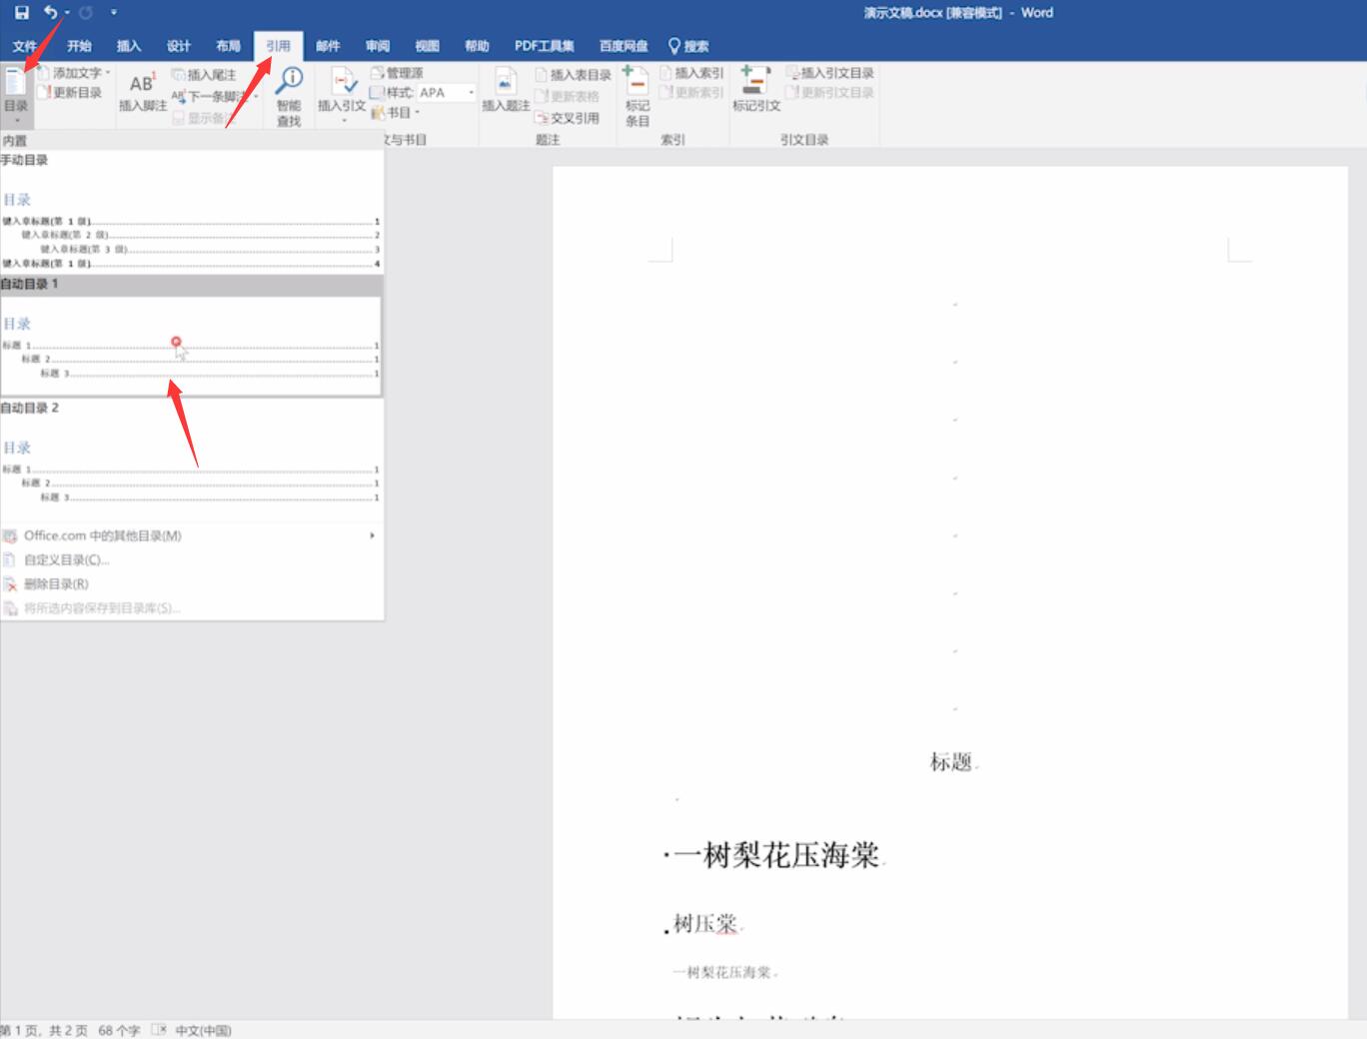Click the 目录 table of contents button
1367x1039 pixels.
click(x=16, y=95)
